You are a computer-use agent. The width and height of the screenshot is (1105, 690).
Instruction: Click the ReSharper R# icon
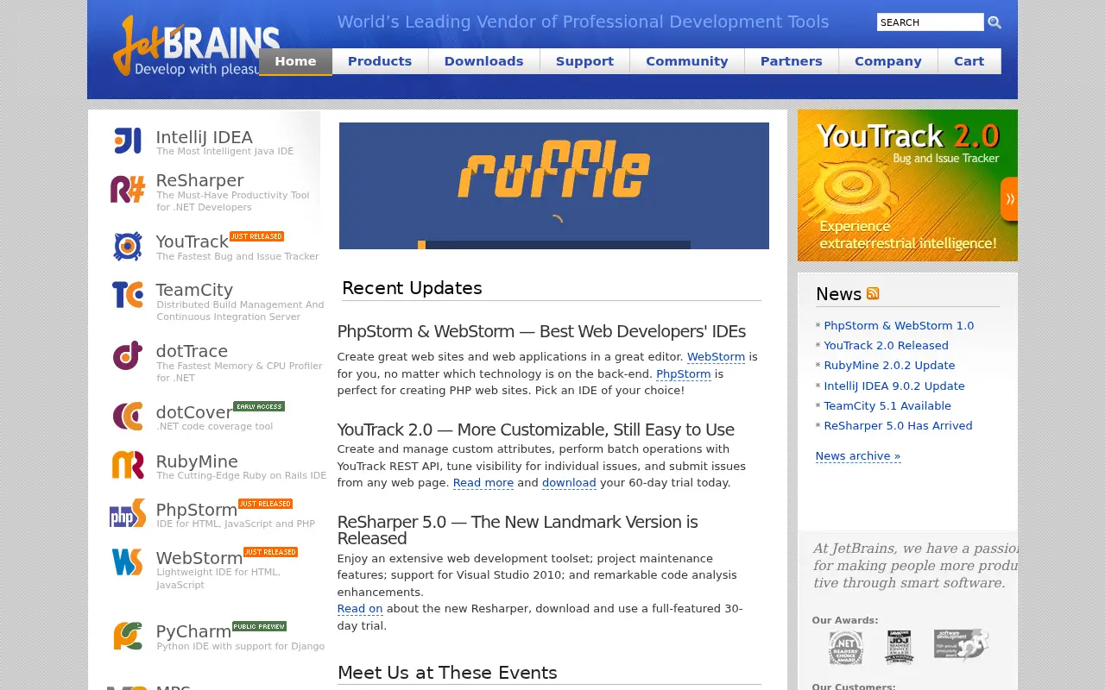(128, 189)
